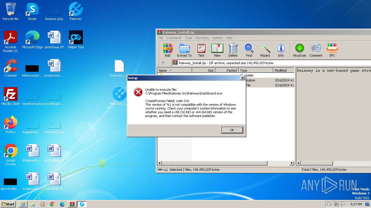Sort archive list by Size column
Viewport: 371px width, 208px height.
point(203,70)
